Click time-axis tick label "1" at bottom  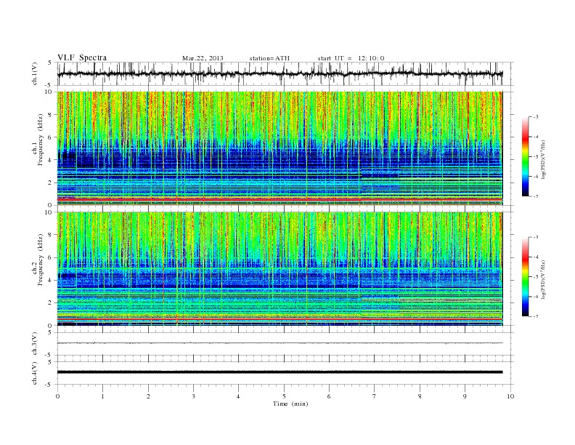[103, 396]
